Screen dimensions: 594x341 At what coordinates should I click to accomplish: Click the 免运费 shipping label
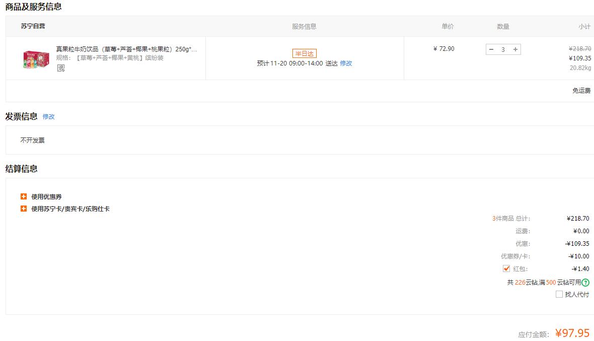581,91
